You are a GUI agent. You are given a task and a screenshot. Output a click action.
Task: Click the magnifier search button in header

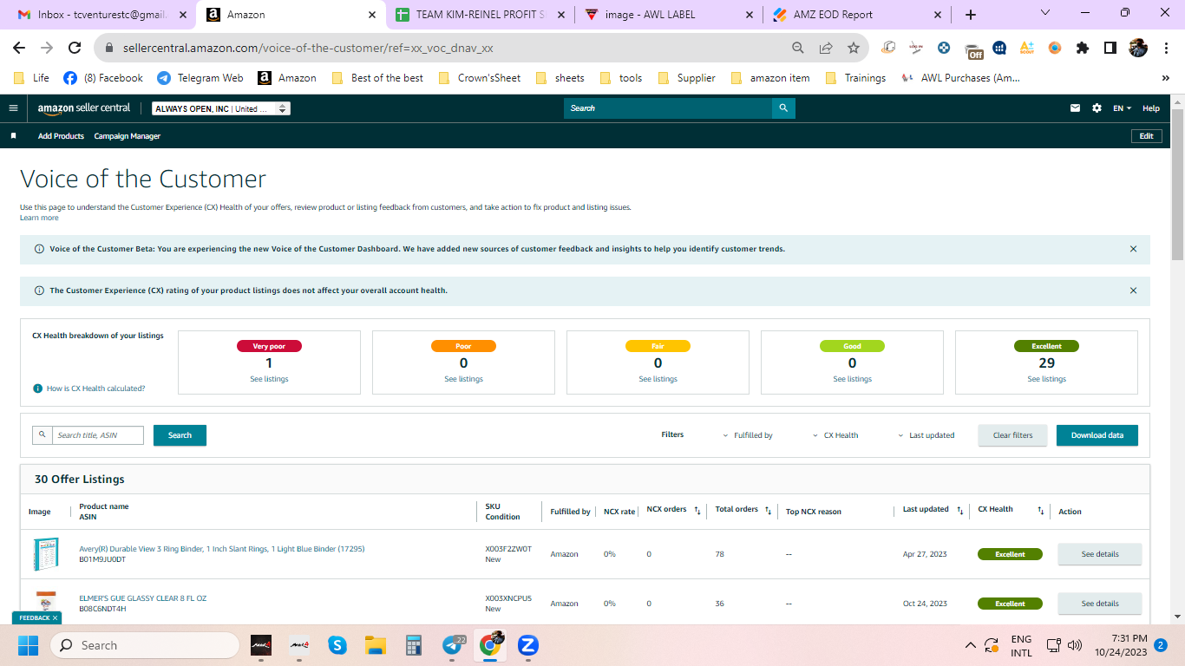(x=783, y=108)
